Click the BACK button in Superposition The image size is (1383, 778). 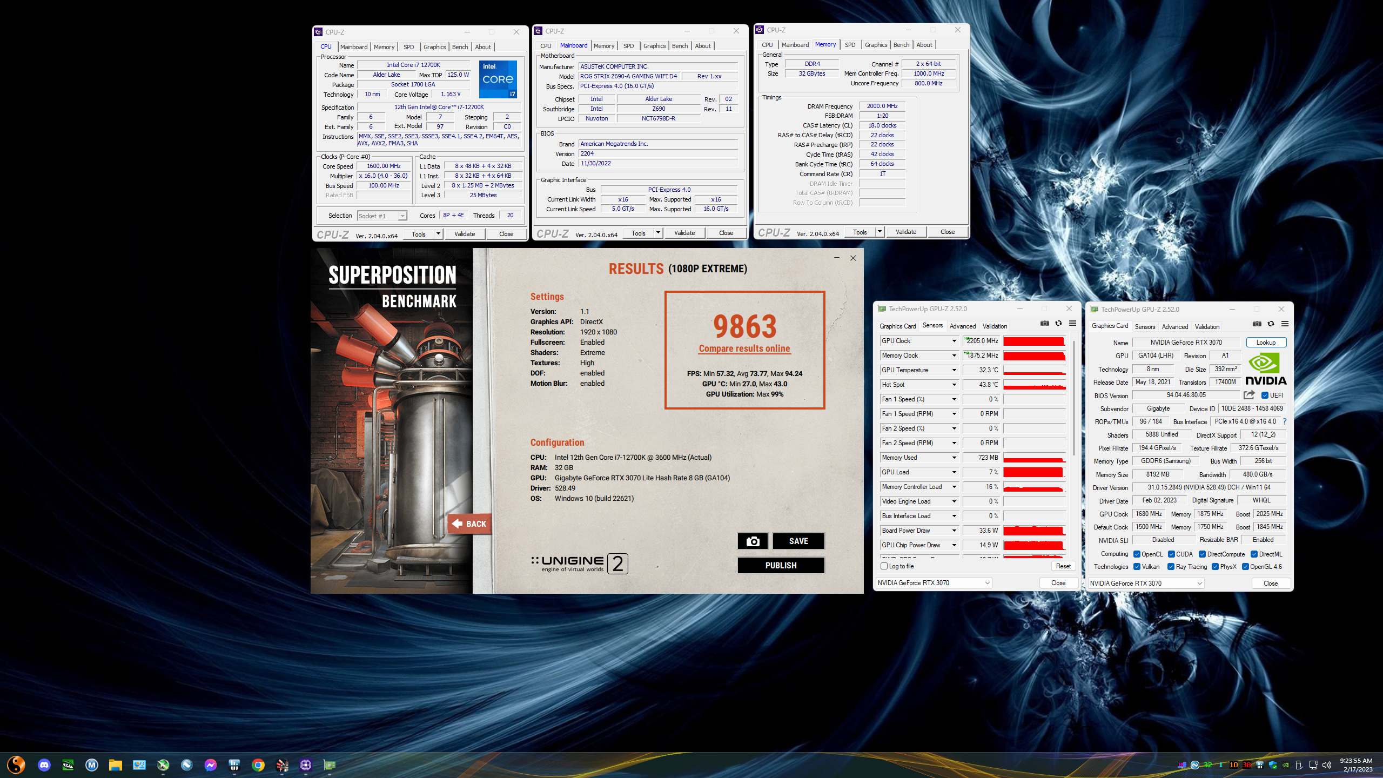click(x=469, y=524)
